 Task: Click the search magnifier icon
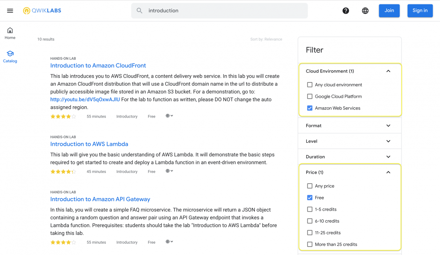tap(139, 10)
